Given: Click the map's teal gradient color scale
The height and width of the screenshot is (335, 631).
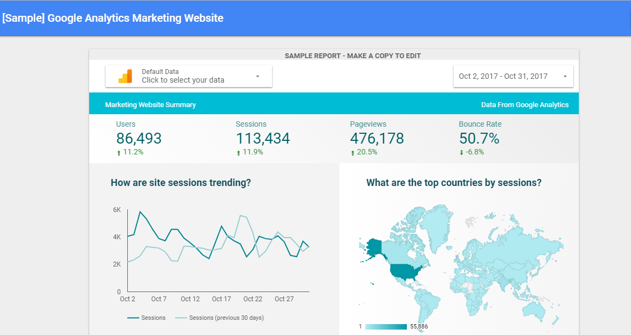Looking at the screenshot, I should click(x=386, y=327).
